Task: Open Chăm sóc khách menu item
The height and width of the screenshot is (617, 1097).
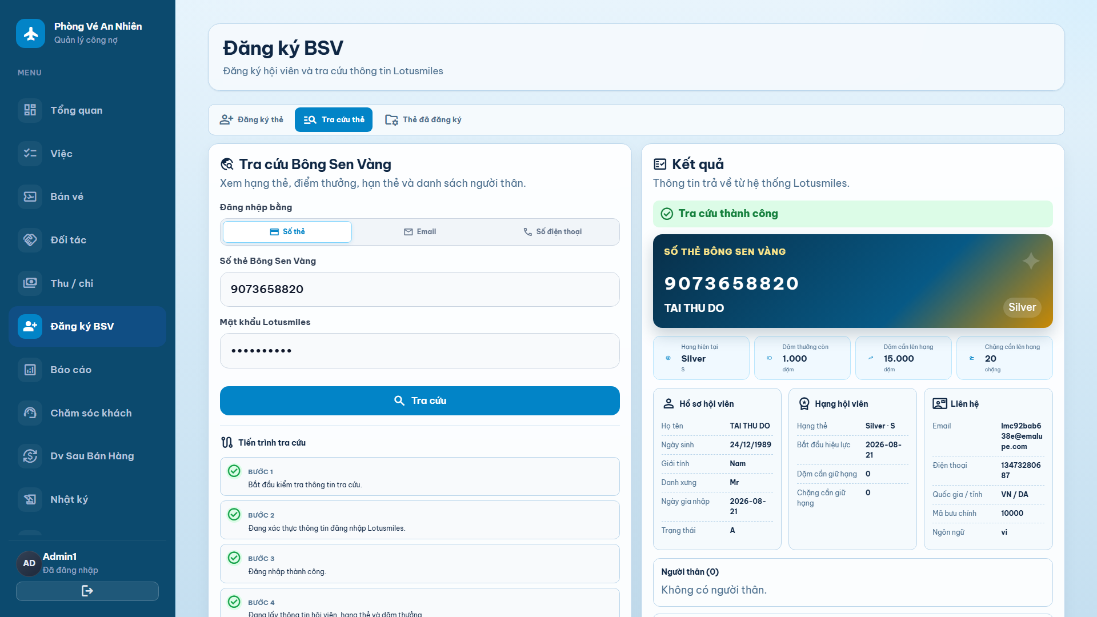Action: pos(87,413)
